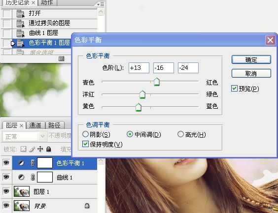Close the 图层 tab with its x
The image size is (278, 213).
pyautogui.click(x=22, y=125)
